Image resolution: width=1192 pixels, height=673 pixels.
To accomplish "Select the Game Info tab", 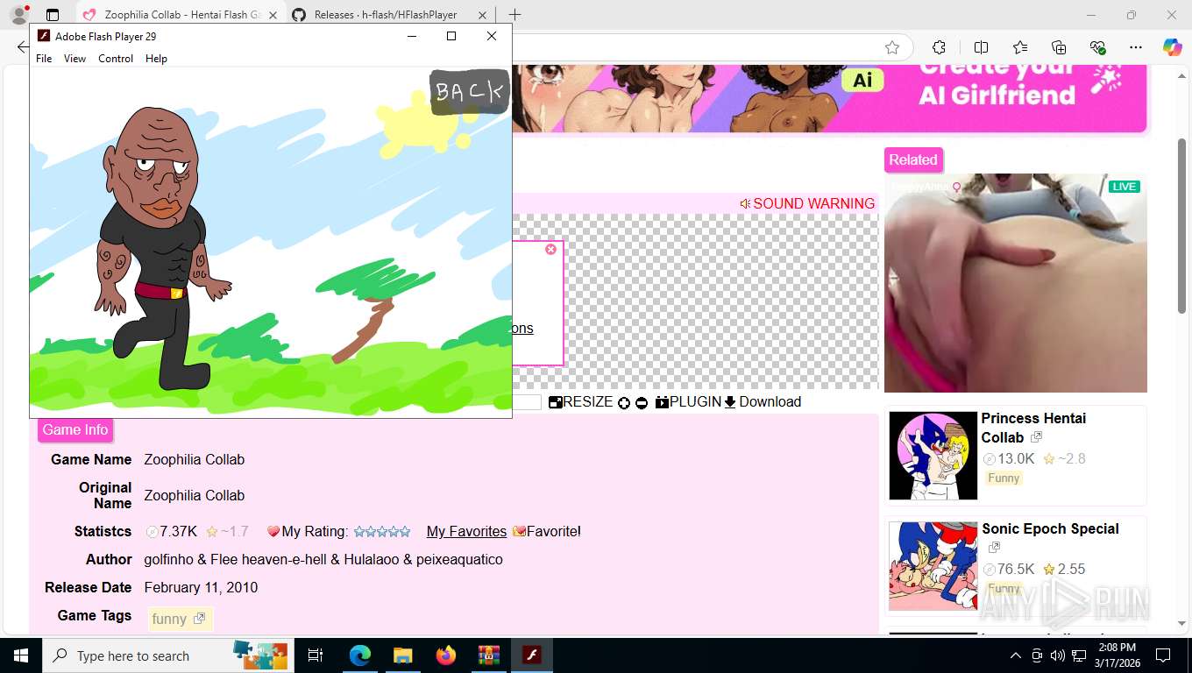I will pos(75,429).
